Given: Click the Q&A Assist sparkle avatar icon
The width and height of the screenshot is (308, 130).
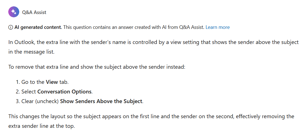Looking at the screenshot, I should (x=14, y=12).
